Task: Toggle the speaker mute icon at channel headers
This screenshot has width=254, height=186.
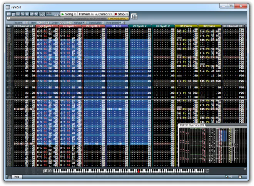Action: (9, 26)
